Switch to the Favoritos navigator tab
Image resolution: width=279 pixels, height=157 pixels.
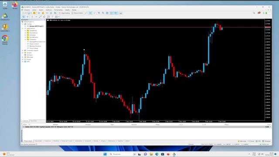click(34, 121)
